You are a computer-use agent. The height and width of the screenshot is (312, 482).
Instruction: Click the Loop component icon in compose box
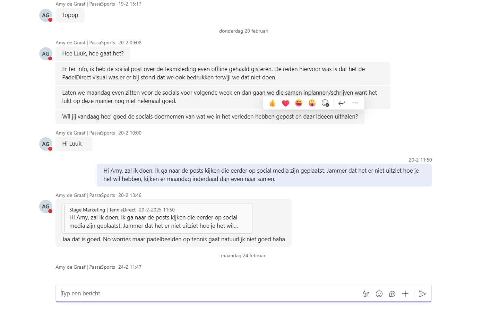click(392, 294)
